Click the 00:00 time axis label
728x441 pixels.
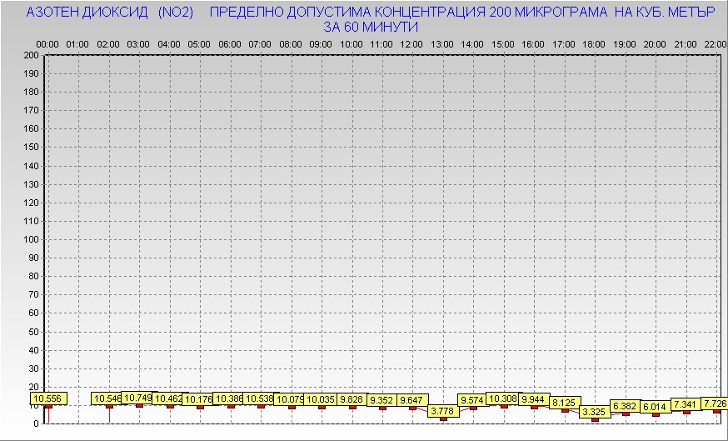[x=47, y=43]
